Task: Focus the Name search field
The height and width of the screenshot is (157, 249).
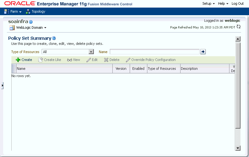Action: click(155, 52)
